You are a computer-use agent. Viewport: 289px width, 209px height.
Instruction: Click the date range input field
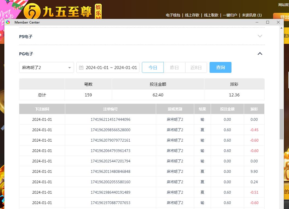tap(111, 68)
